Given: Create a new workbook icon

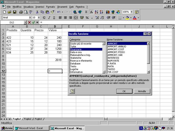Looking at the screenshot, I should [4, 12].
